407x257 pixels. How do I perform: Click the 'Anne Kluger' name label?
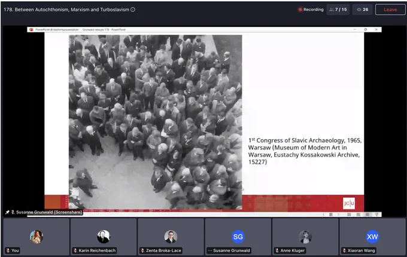click(293, 250)
